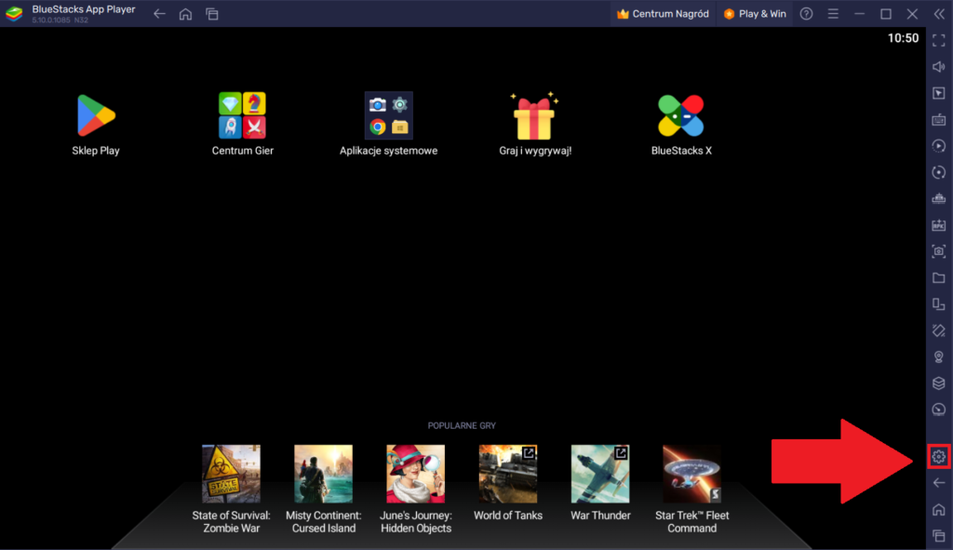Open the help icon in the title bar
Screen dimensions: 953x550
click(805, 13)
